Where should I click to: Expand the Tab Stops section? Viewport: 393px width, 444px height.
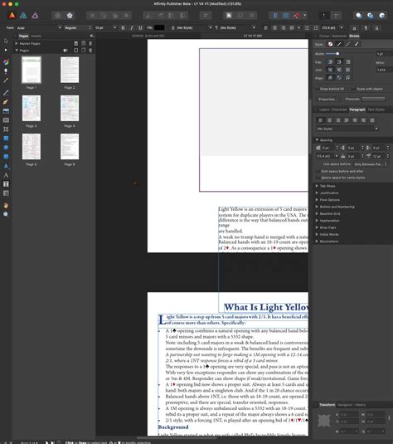(317, 186)
